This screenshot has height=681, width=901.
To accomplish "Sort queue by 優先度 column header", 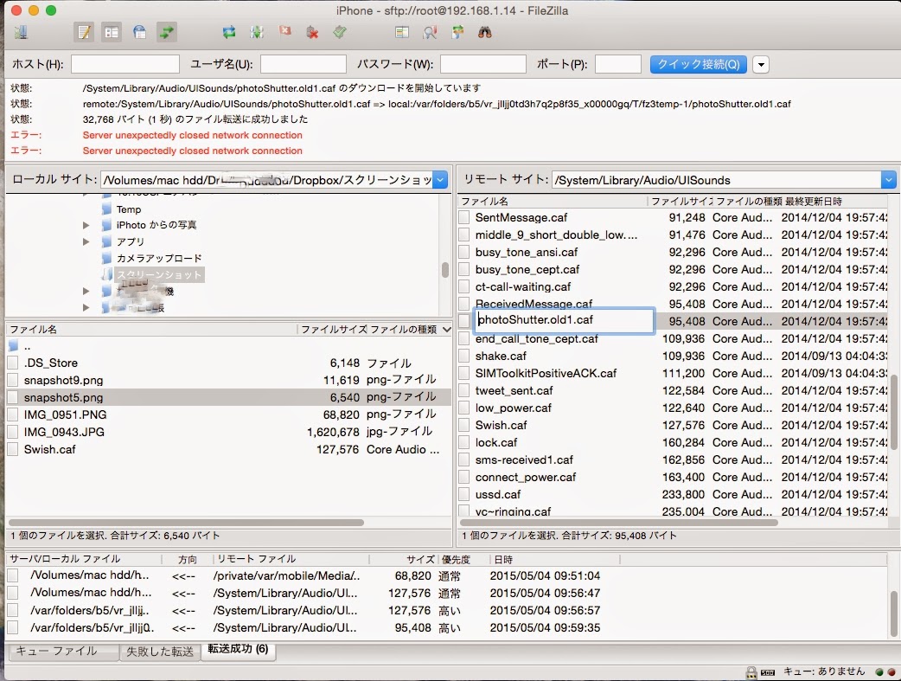I will tap(463, 559).
